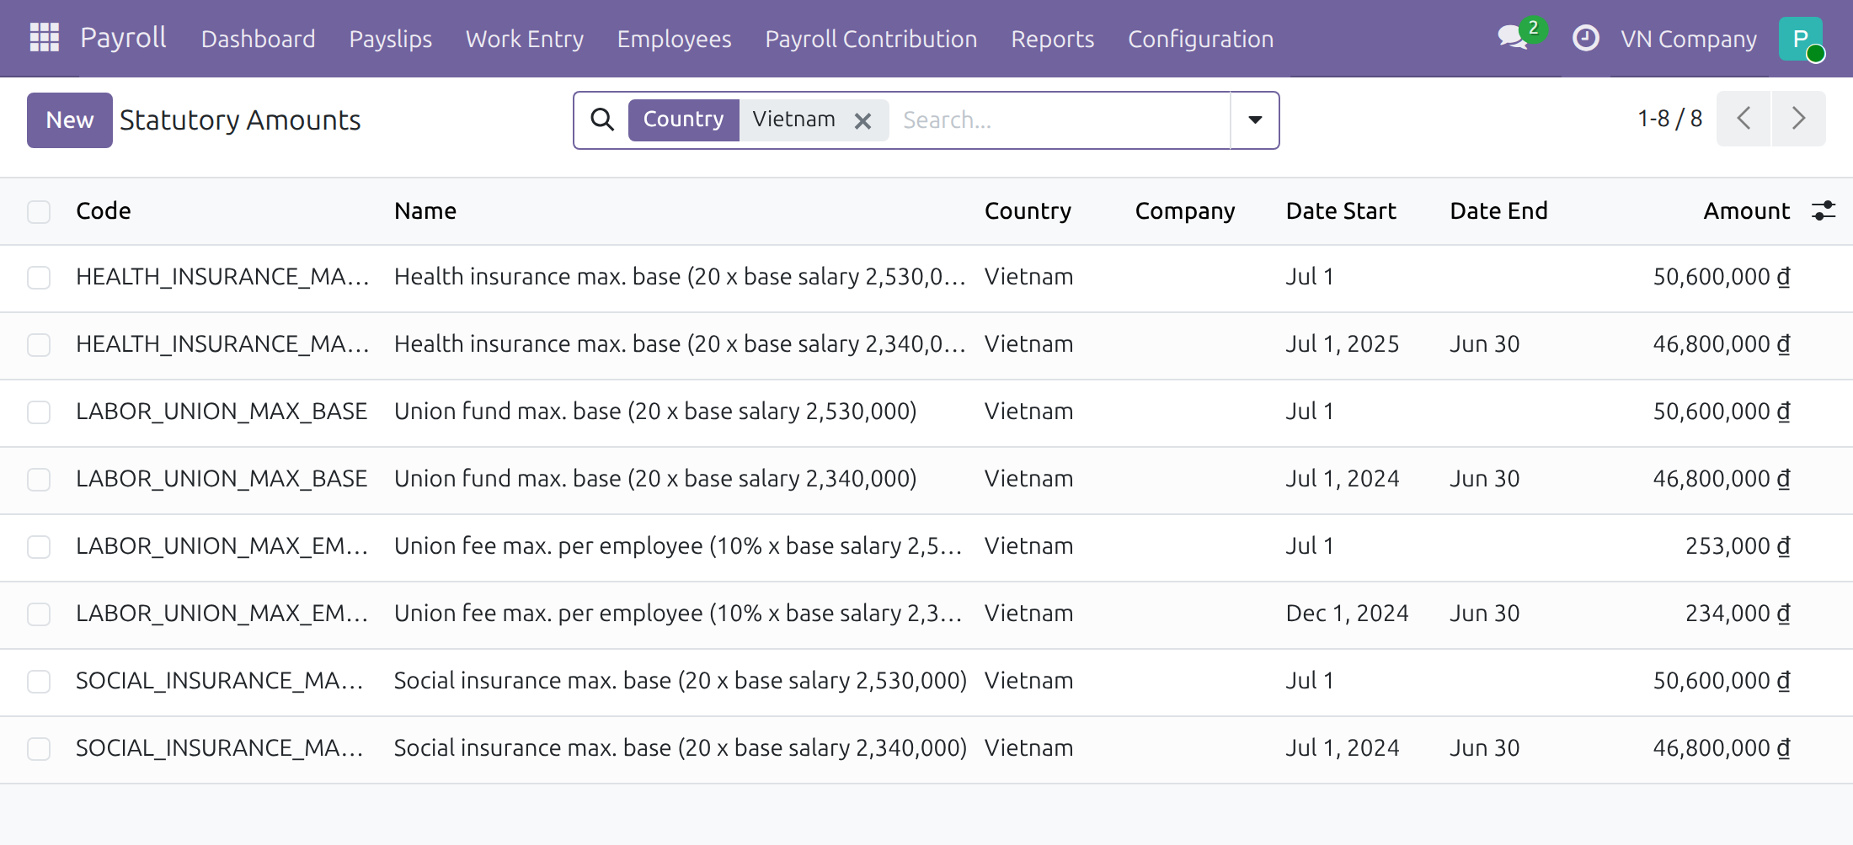Open the Payslips menu
The height and width of the screenshot is (845, 1853).
390,39
